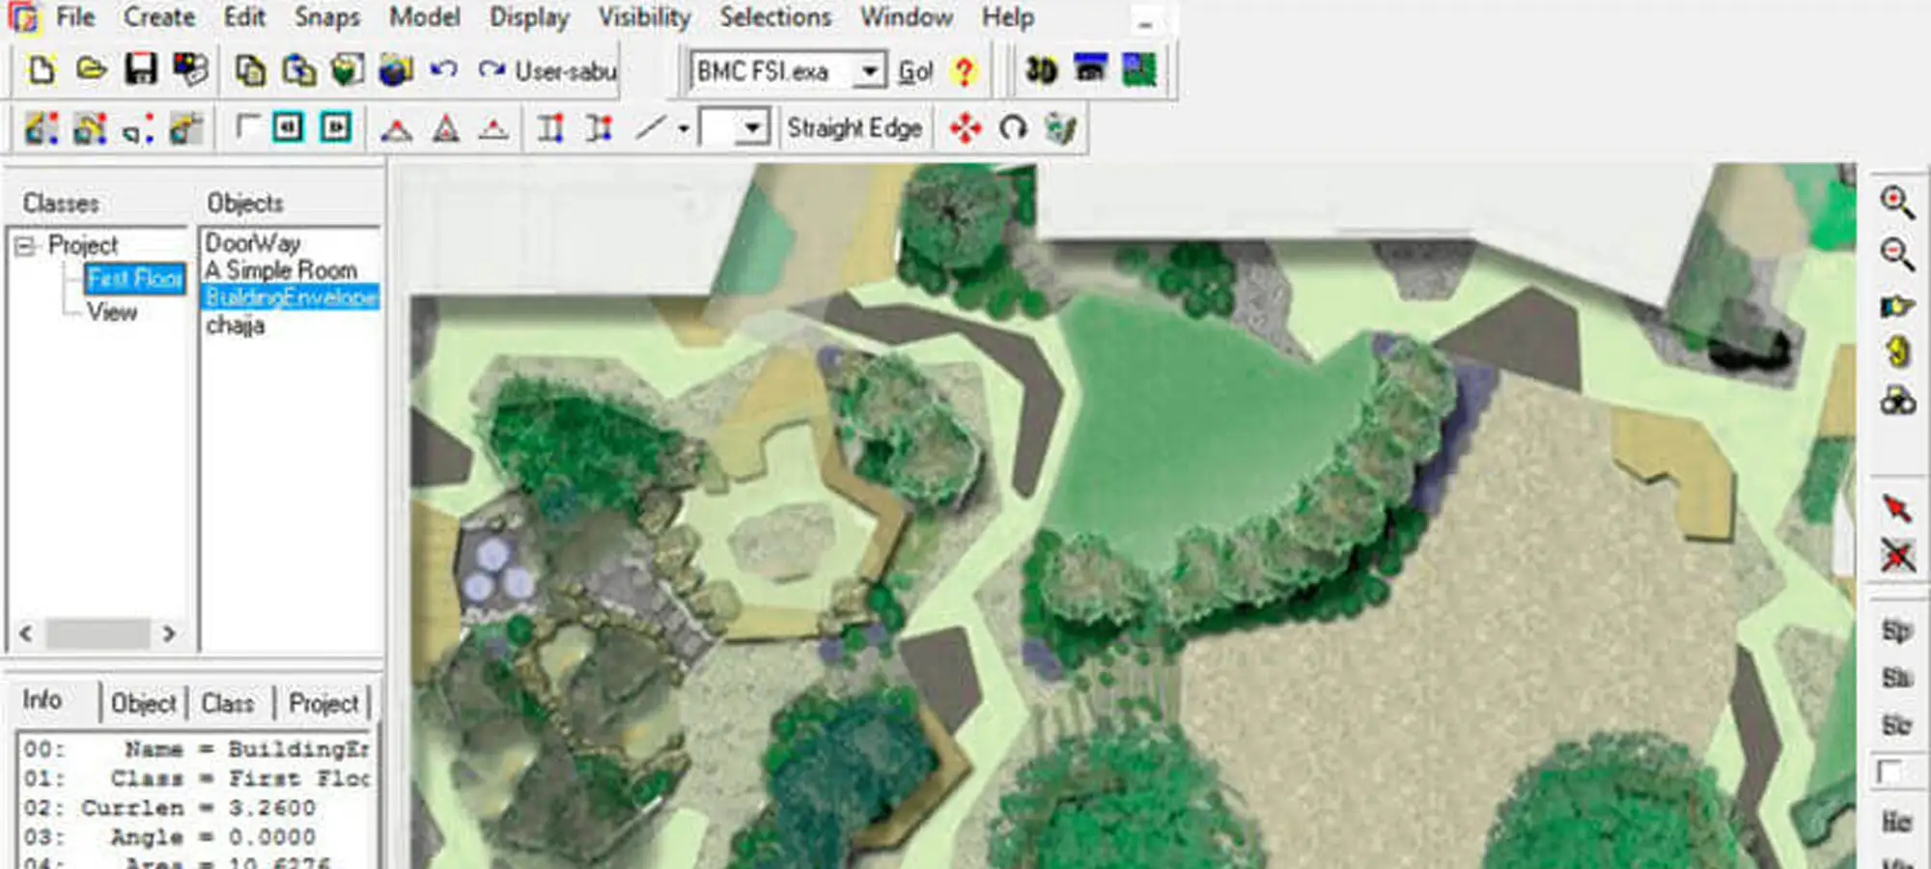Switch to the Class tab
Screen dimensions: 1931x869
coord(228,703)
